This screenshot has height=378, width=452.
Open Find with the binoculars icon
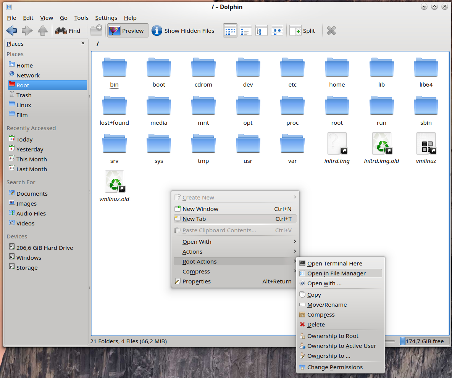click(x=68, y=31)
